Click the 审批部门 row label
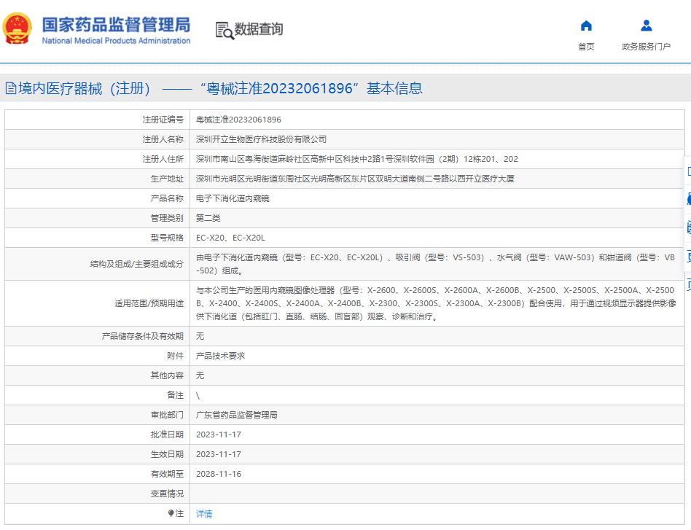 point(167,415)
